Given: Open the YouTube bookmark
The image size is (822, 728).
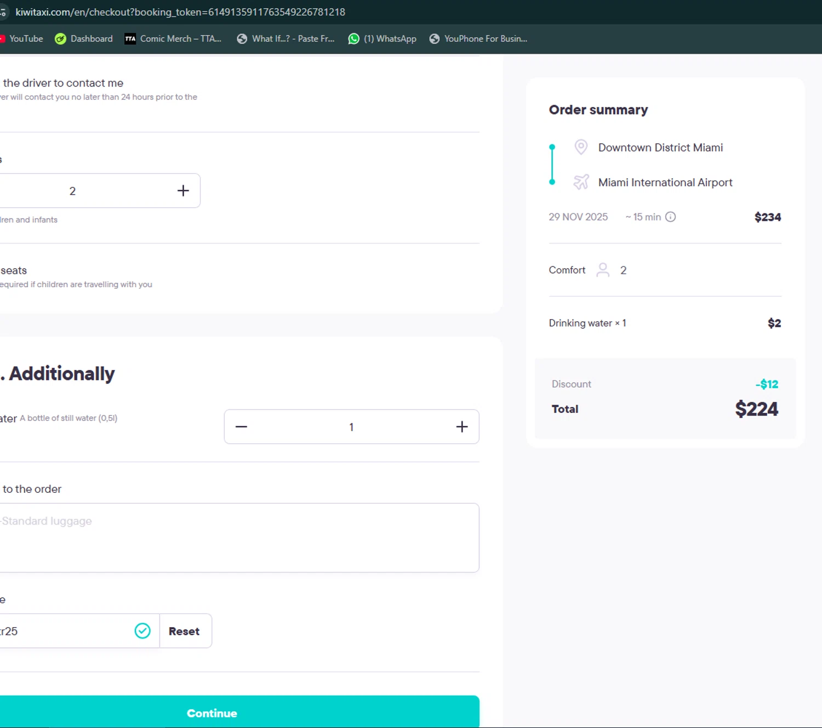Looking at the screenshot, I should [22, 38].
